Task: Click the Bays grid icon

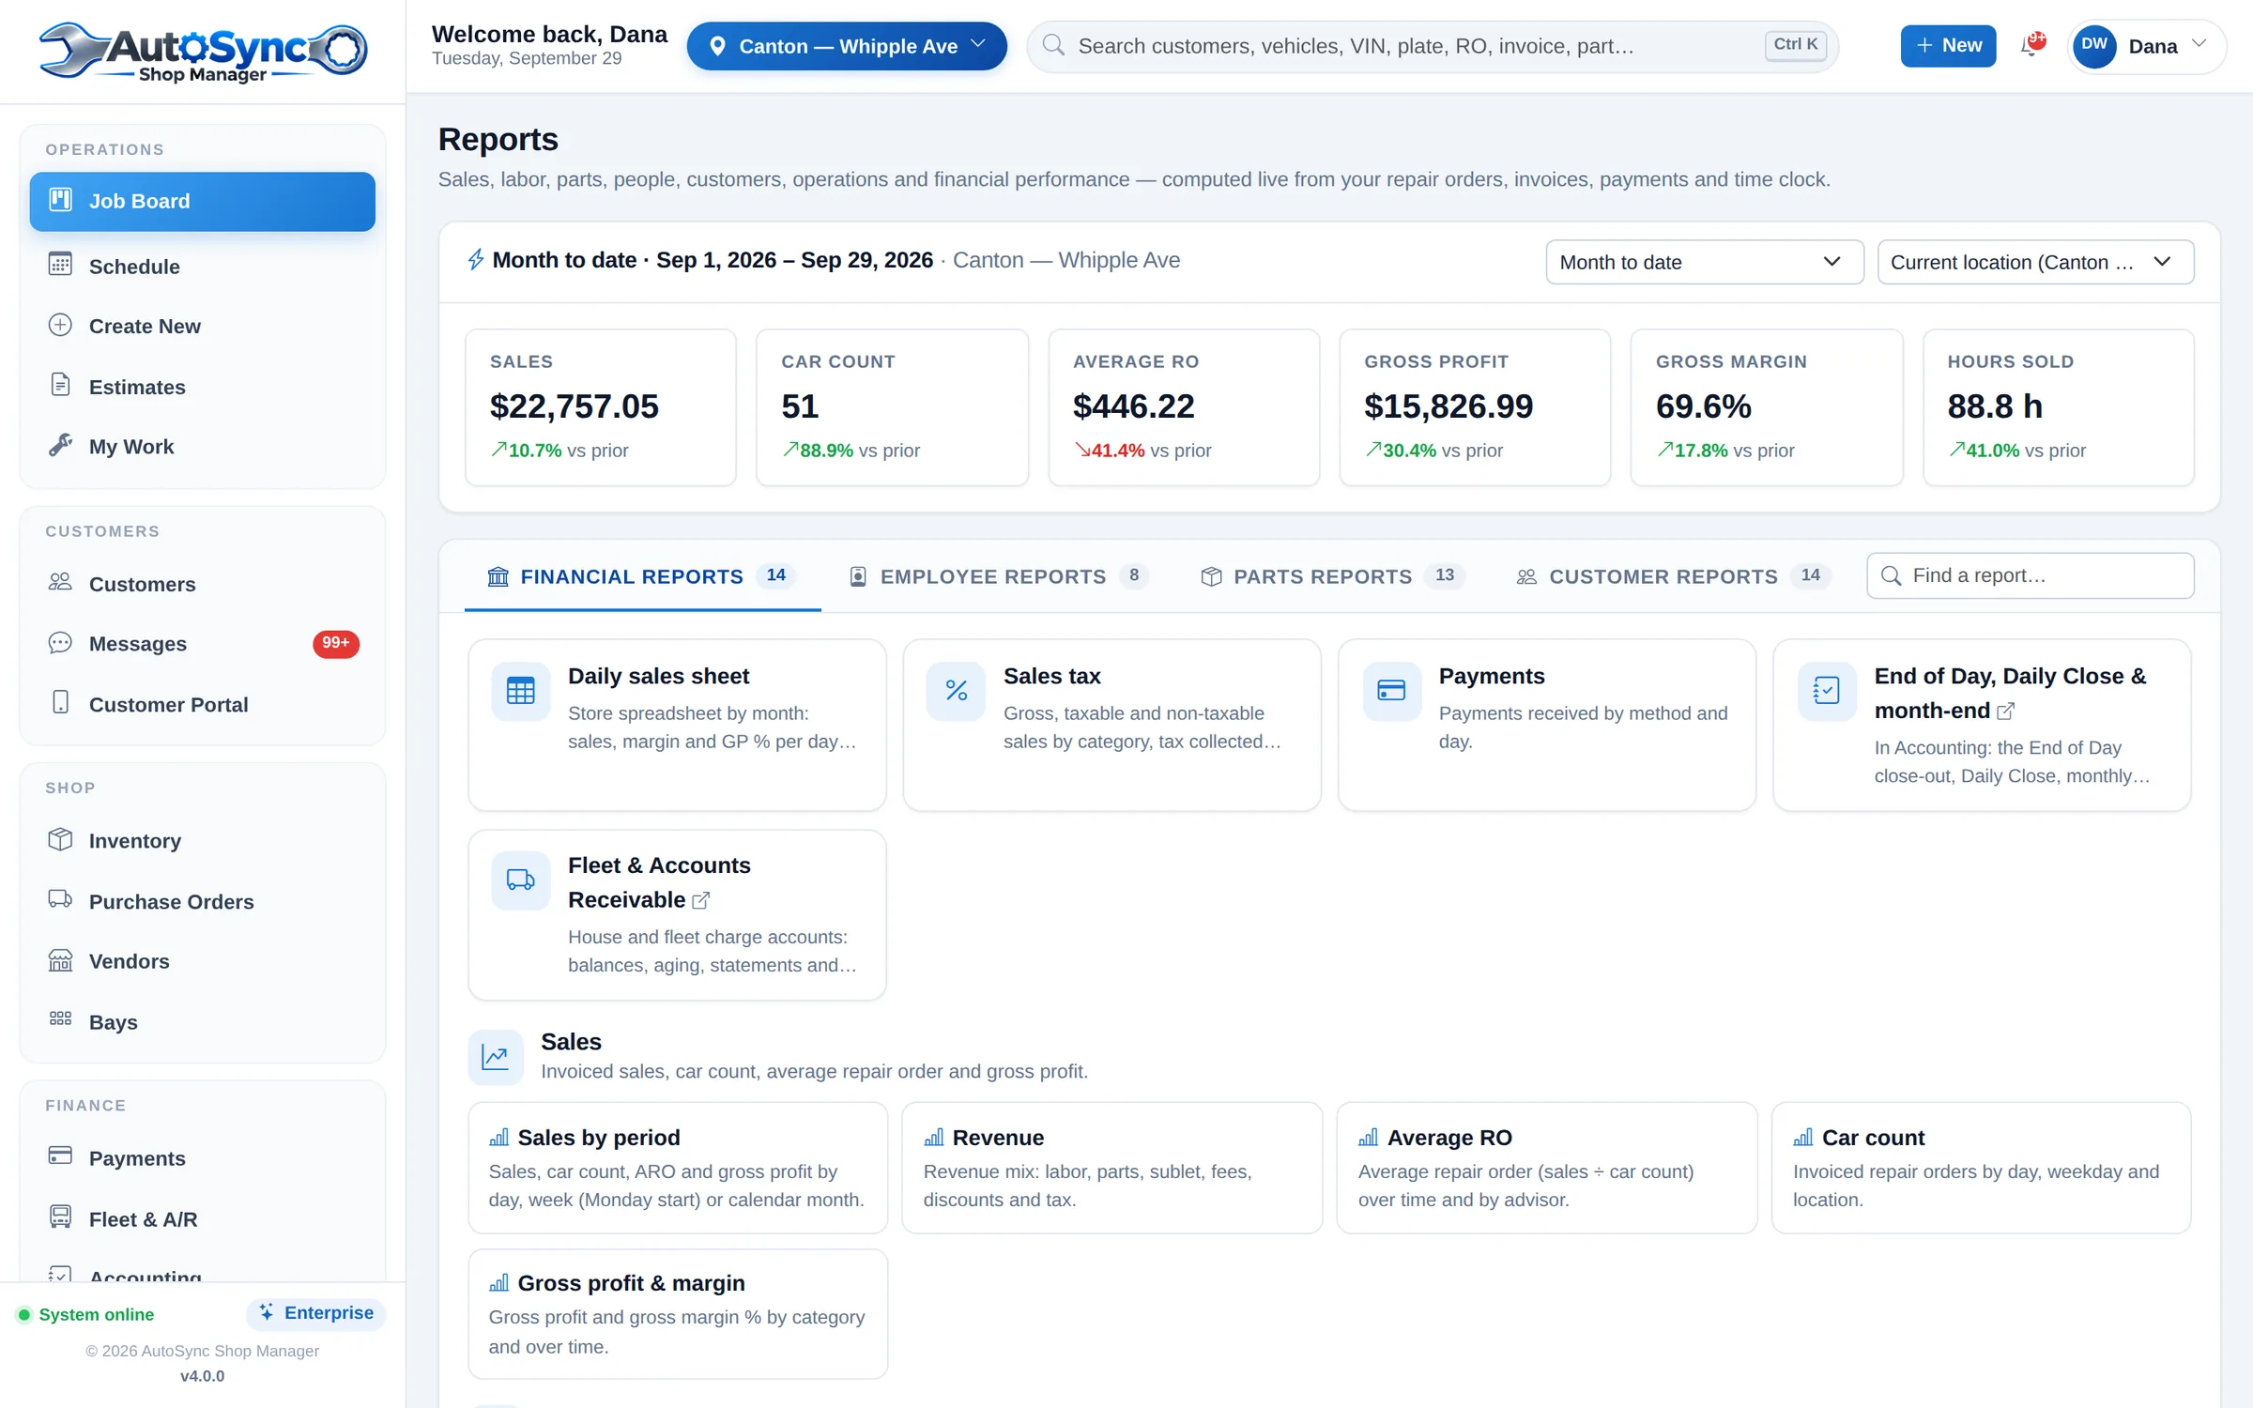Action: [x=60, y=1019]
